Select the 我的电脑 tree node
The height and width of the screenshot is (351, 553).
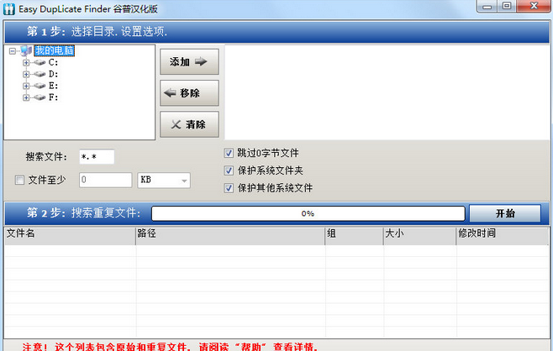54,50
